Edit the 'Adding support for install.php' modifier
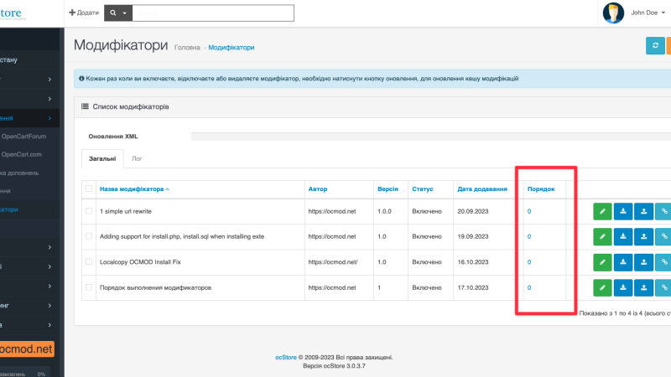The height and width of the screenshot is (377, 671). coord(602,236)
